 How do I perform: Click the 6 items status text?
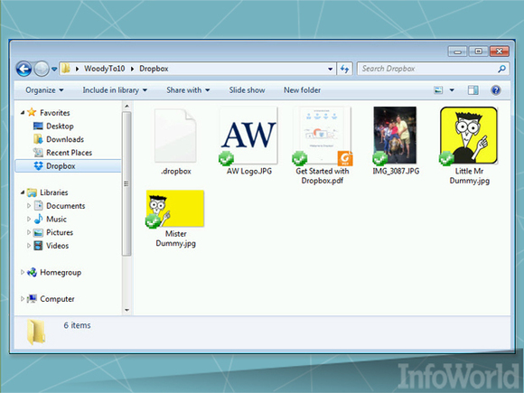77,325
